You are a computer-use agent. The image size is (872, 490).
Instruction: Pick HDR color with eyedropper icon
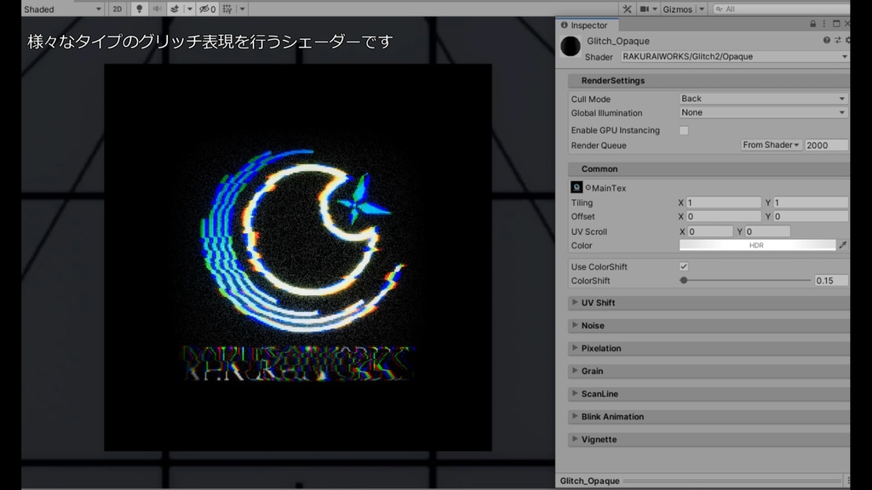[x=843, y=245]
